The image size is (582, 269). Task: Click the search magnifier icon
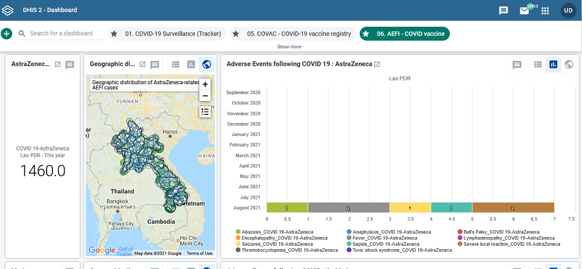tap(22, 33)
